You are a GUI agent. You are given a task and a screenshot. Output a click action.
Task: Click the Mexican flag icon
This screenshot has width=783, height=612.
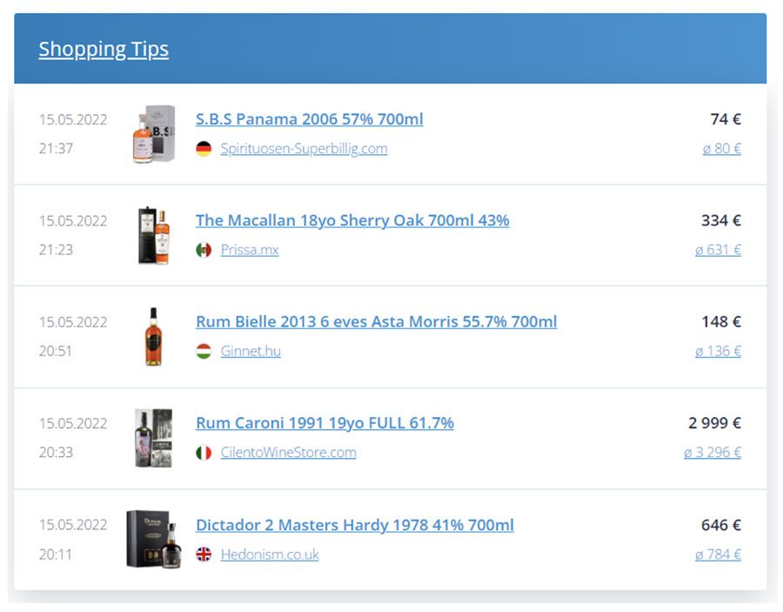204,250
